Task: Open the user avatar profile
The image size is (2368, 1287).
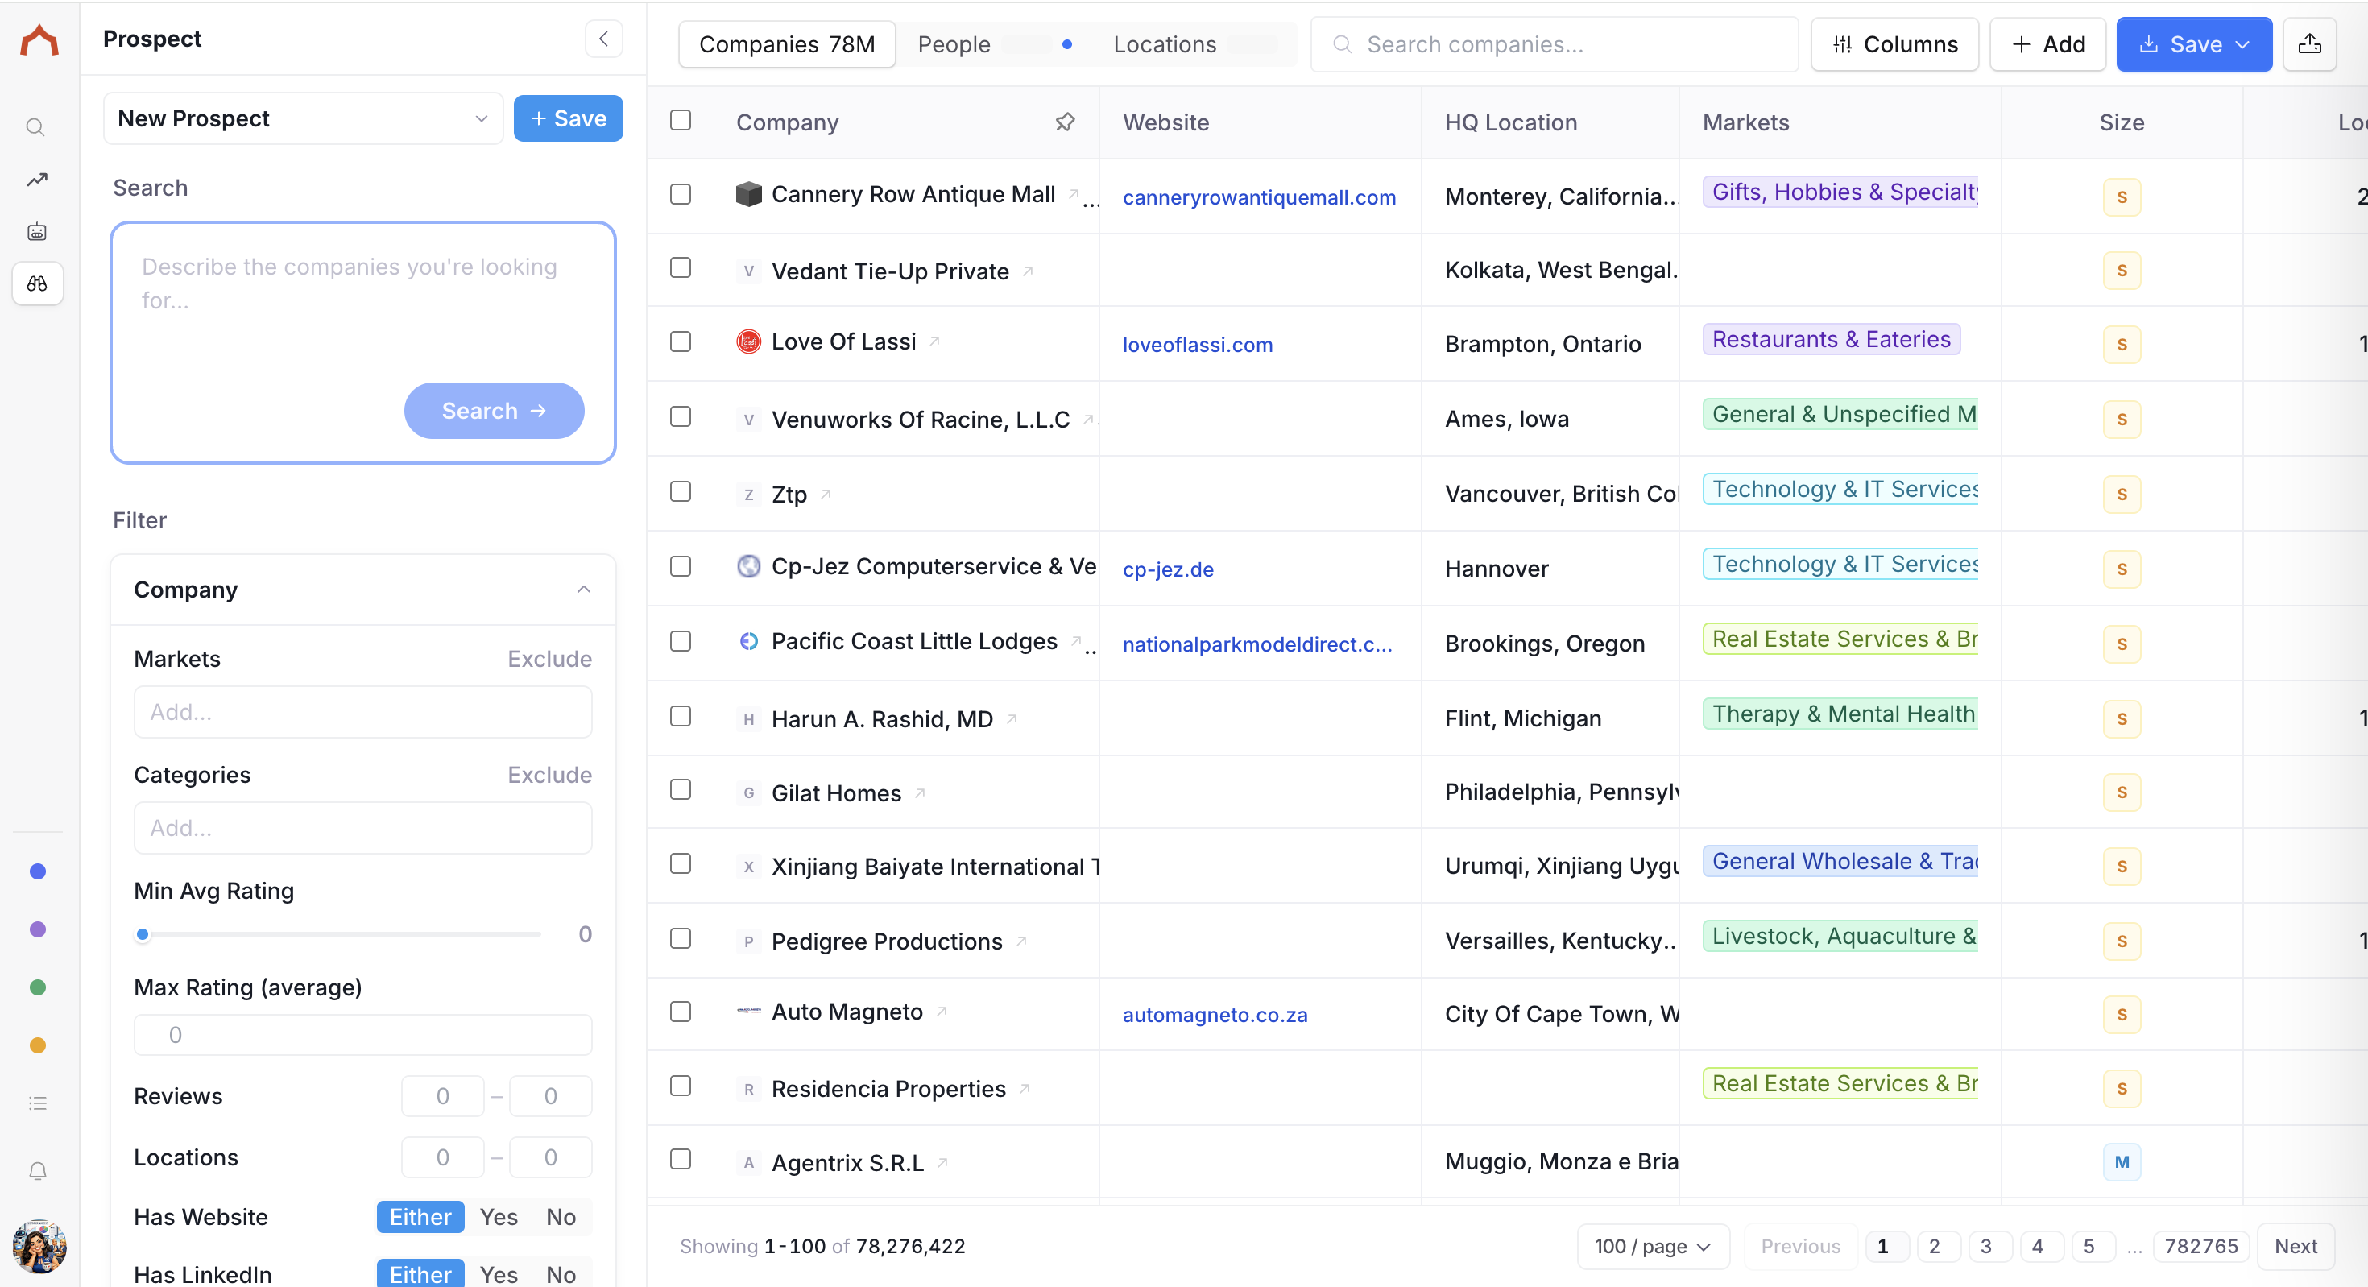Action: pos(39,1246)
